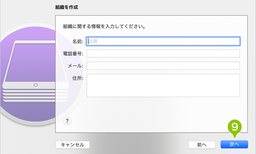
Task: Click the 組織に関する情報を入力してください instruction text
Action: point(104,26)
